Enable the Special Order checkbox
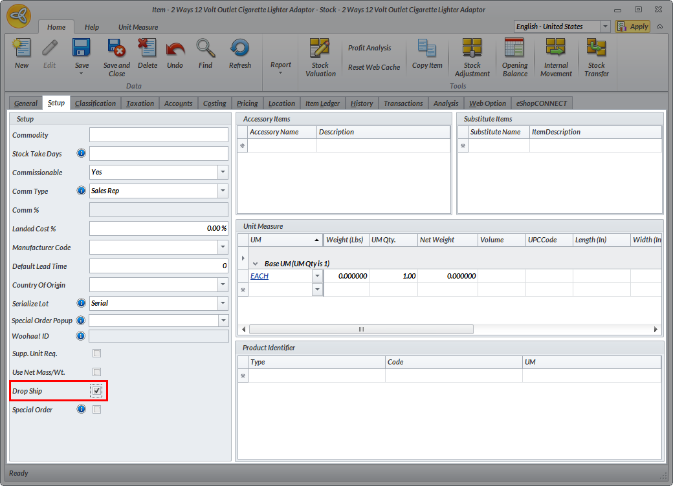 (97, 410)
